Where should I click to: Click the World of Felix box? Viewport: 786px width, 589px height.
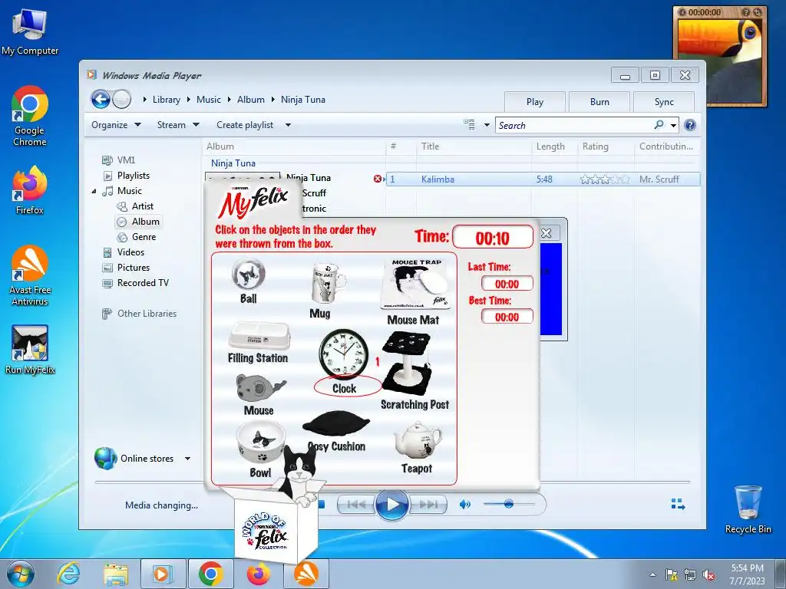pyautogui.click(x=276, y=526)
